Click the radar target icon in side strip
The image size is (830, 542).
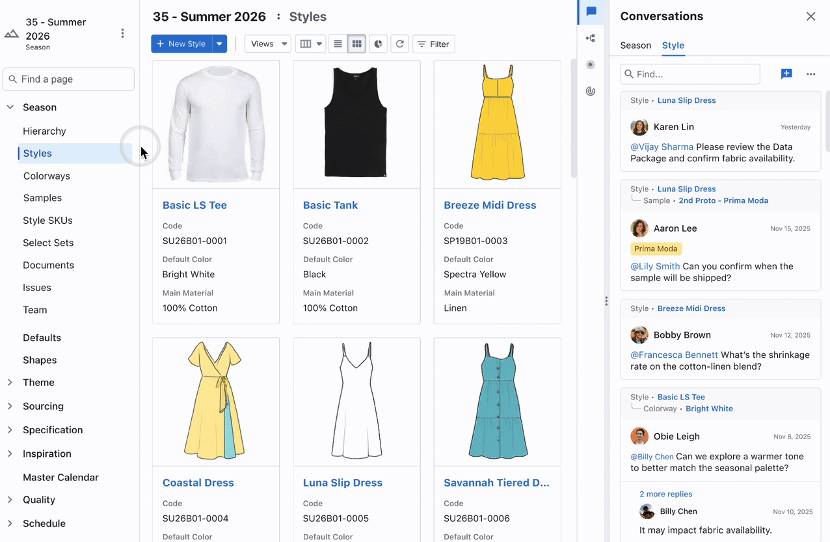coord(591,91)
